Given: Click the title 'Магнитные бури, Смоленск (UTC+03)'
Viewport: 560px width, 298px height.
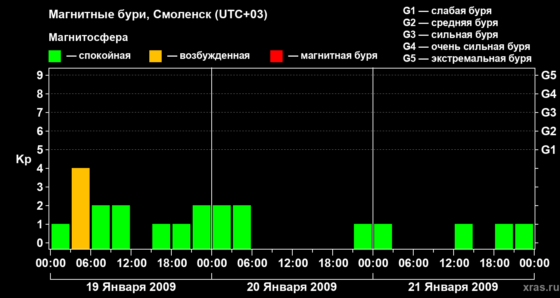Looking at the screenshot, I should tap(158, 15).
